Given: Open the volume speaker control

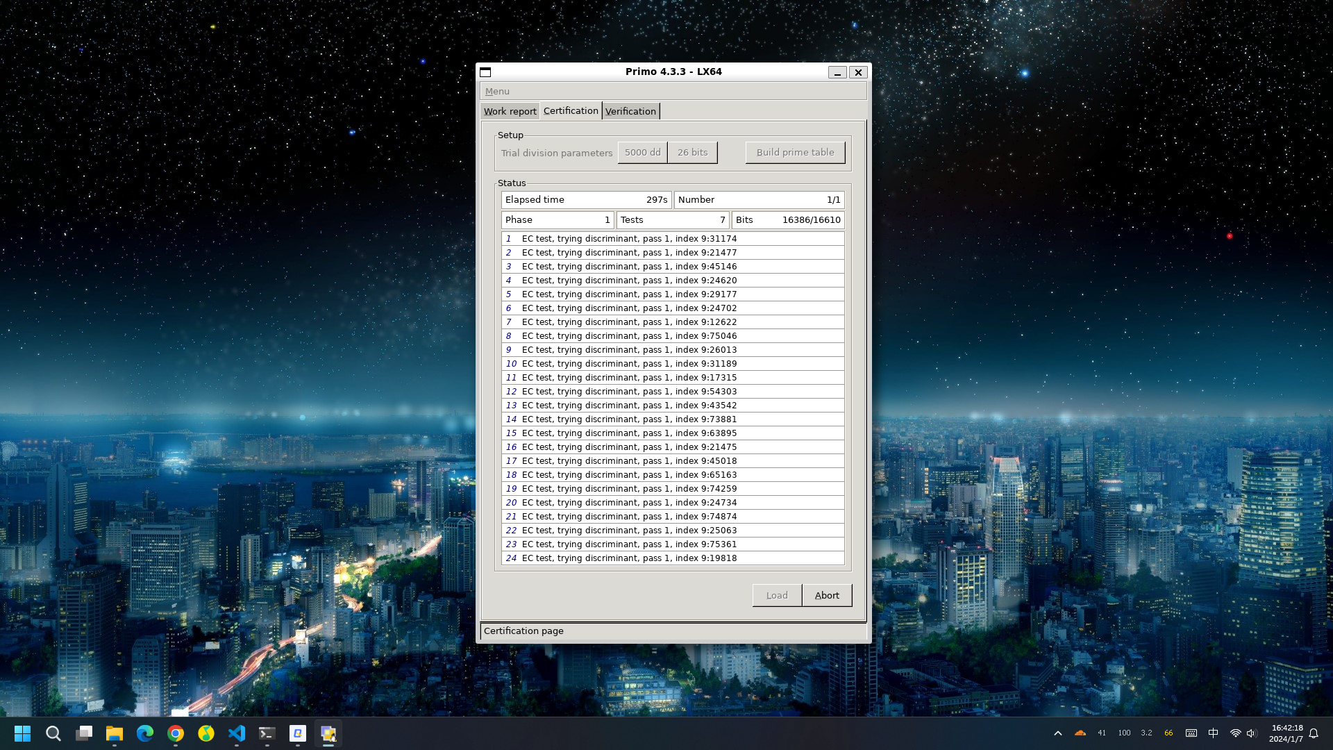Looking at the screenshot, I should [x=1251, y=733].
